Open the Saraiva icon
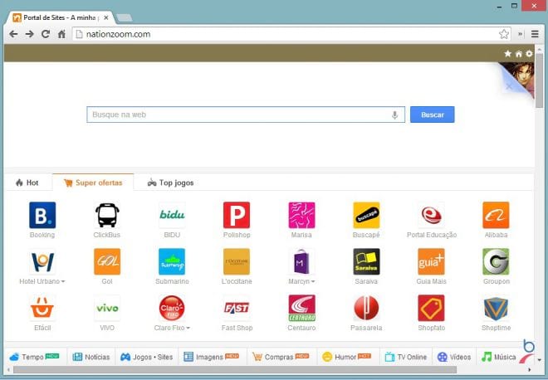The image size is (548, 380). click(x=366, y=261)
